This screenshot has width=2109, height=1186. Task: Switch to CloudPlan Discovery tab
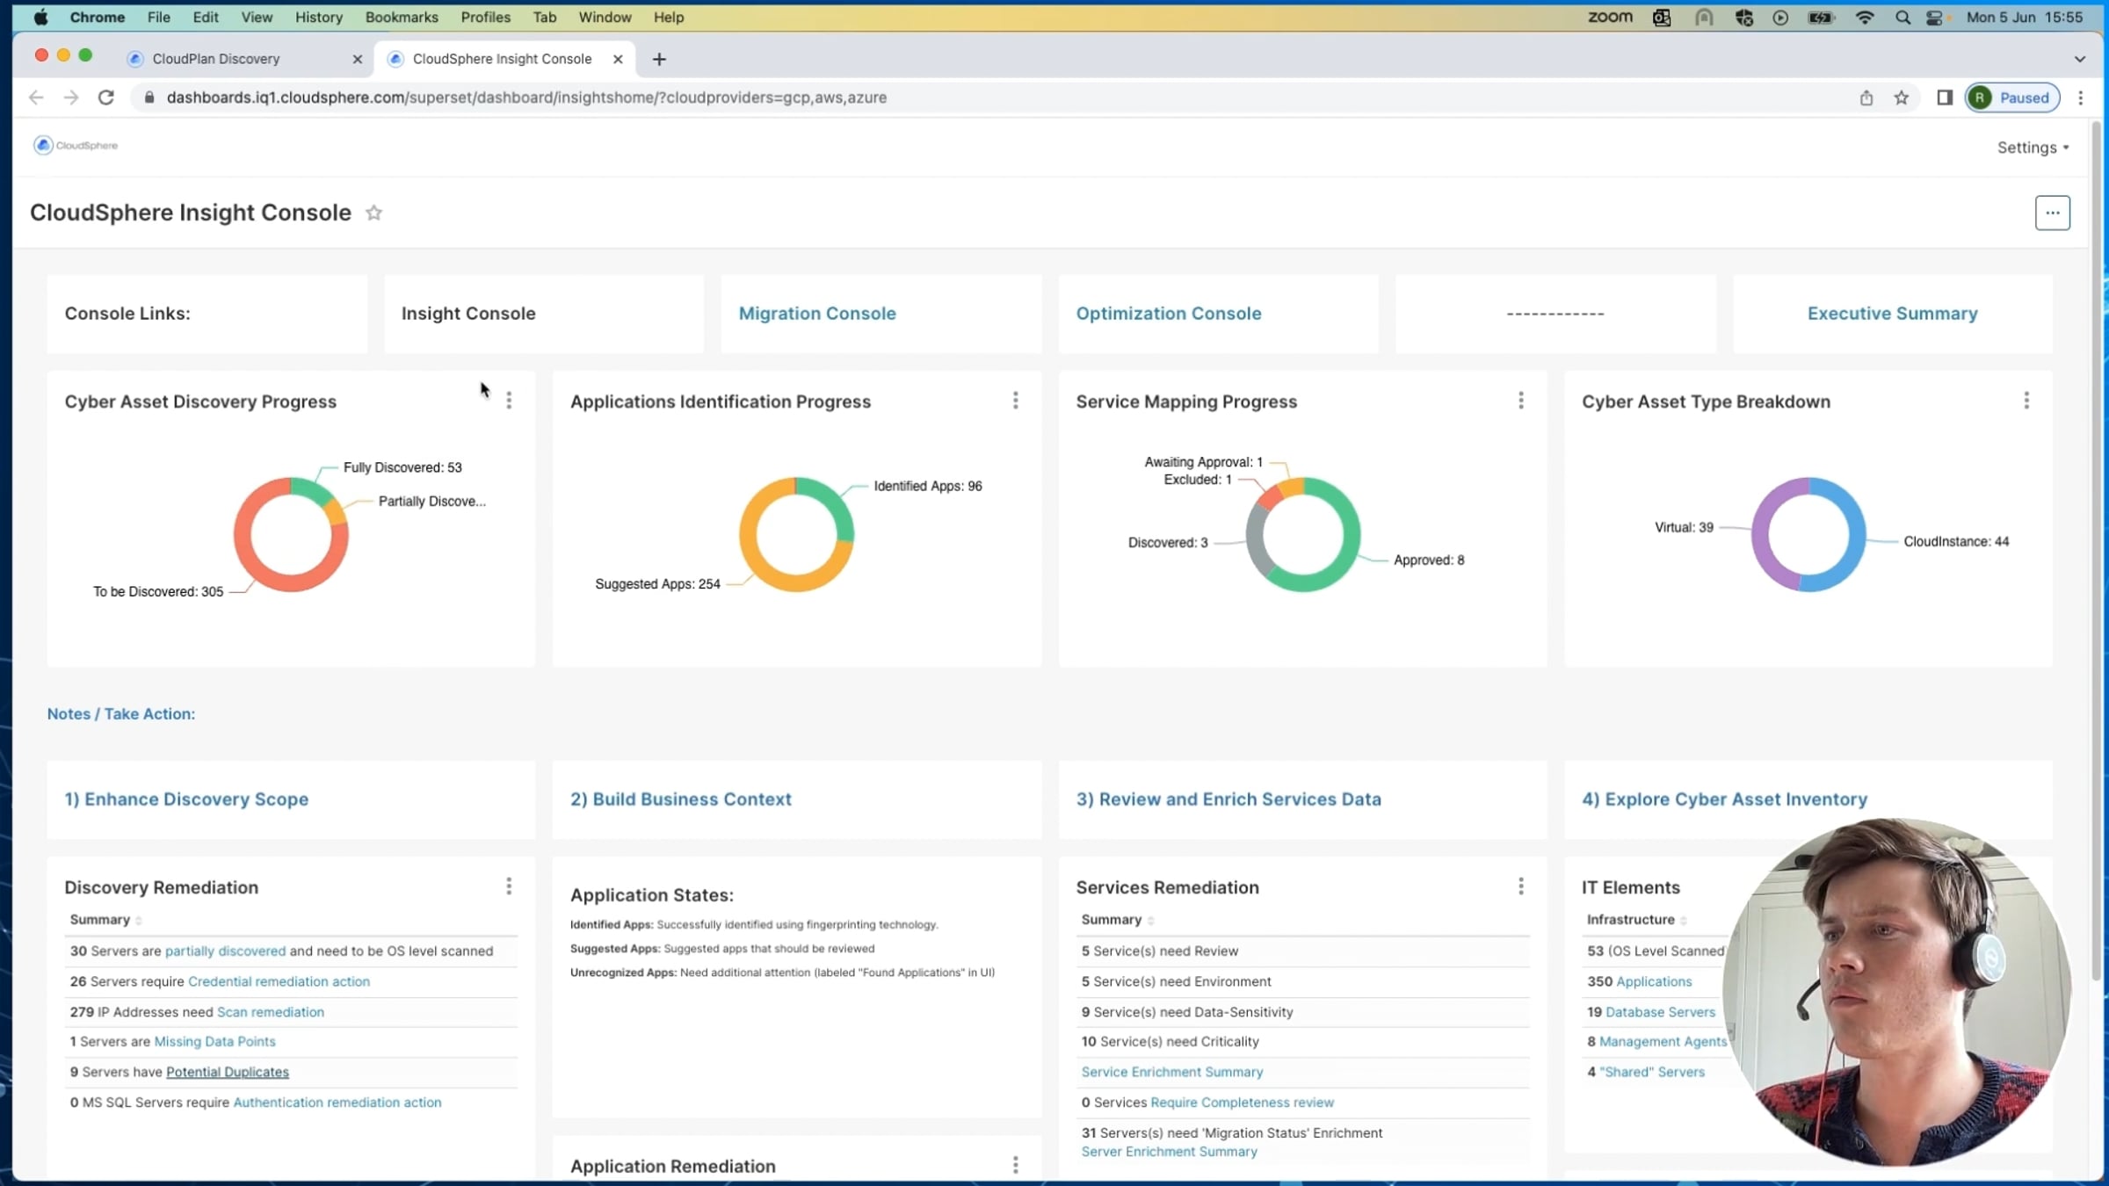coord(216,59)
